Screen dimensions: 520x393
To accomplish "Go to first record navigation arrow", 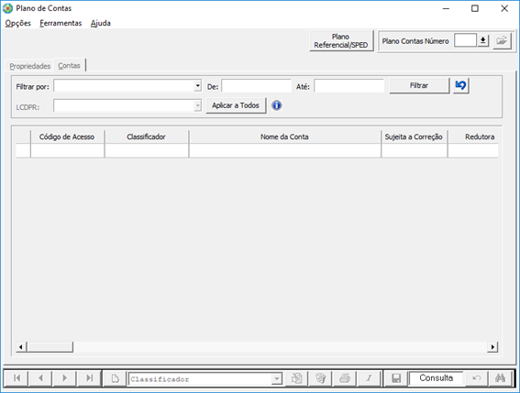I will click(17, 378).
